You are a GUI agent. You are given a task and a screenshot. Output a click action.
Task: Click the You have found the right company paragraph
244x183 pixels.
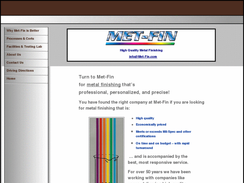[141, 105]
